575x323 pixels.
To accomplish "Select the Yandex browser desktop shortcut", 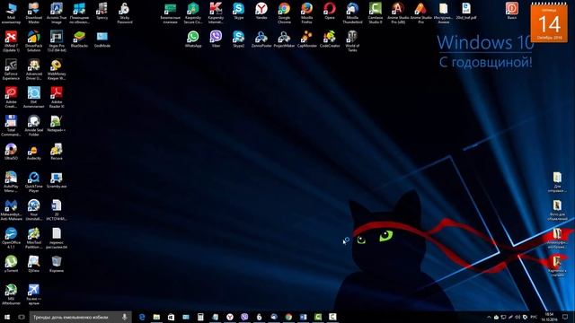I will point(261,11).
